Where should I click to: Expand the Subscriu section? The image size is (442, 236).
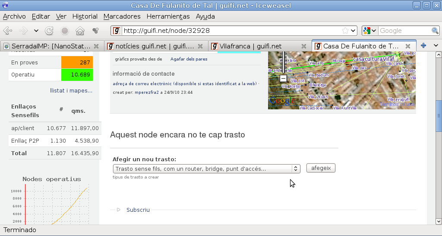pos(138,210)
